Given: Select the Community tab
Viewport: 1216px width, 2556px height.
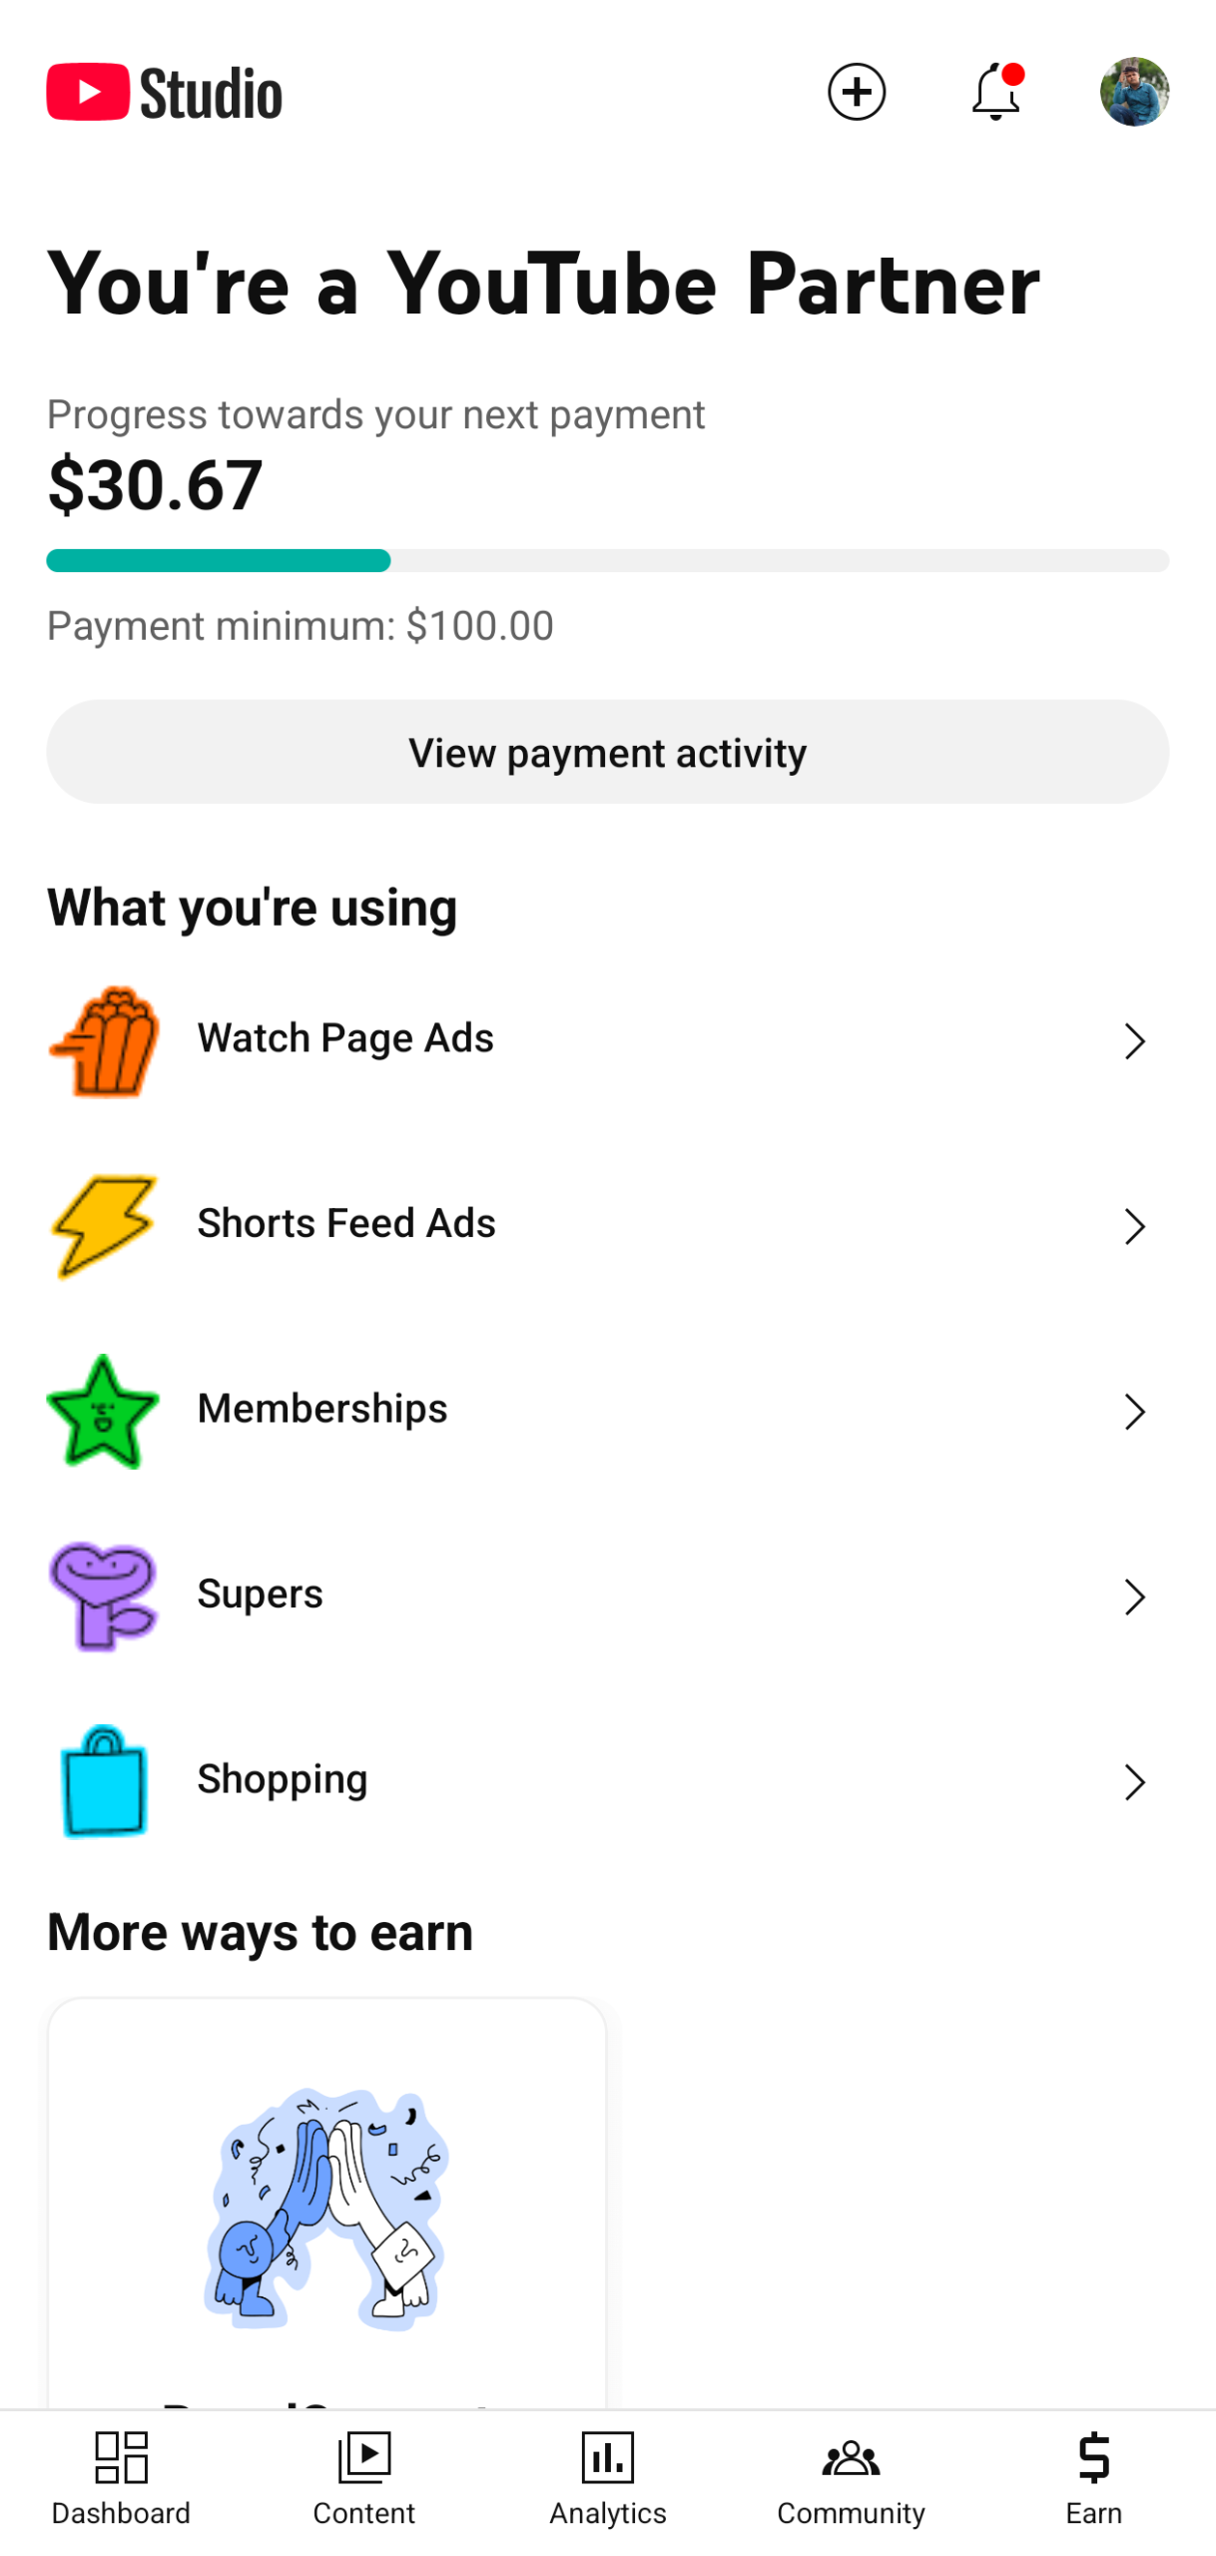Looking at the screenshot, I should tap(851, 2476).
